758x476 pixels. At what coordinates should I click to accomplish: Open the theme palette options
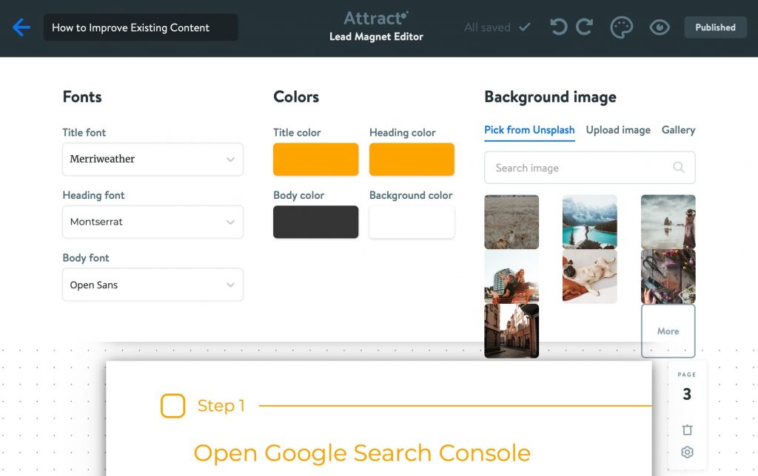[x=621, y=27]
